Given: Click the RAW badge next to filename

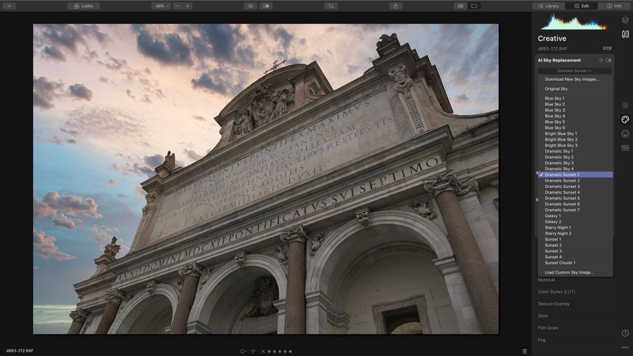Looking at the screenshot, I should (607, 49).
